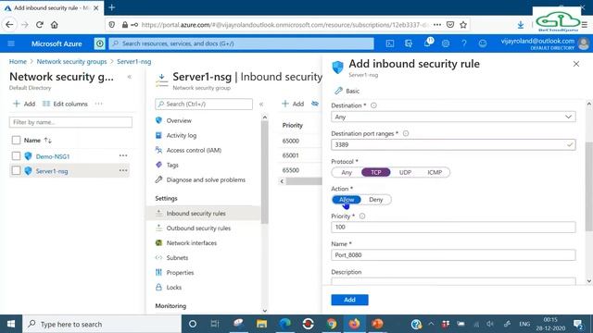Open the Azure portal hamburger menu

coord(11,43)
